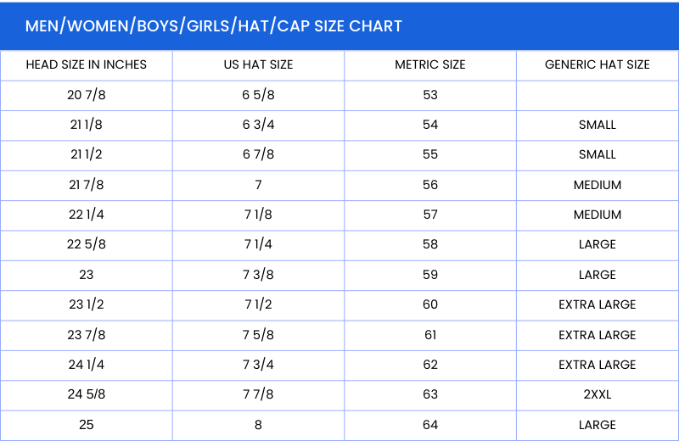Click the GENERIC HAT SIZE column header
The height and width of the screenshot is (441, 679).
[598, 64]
